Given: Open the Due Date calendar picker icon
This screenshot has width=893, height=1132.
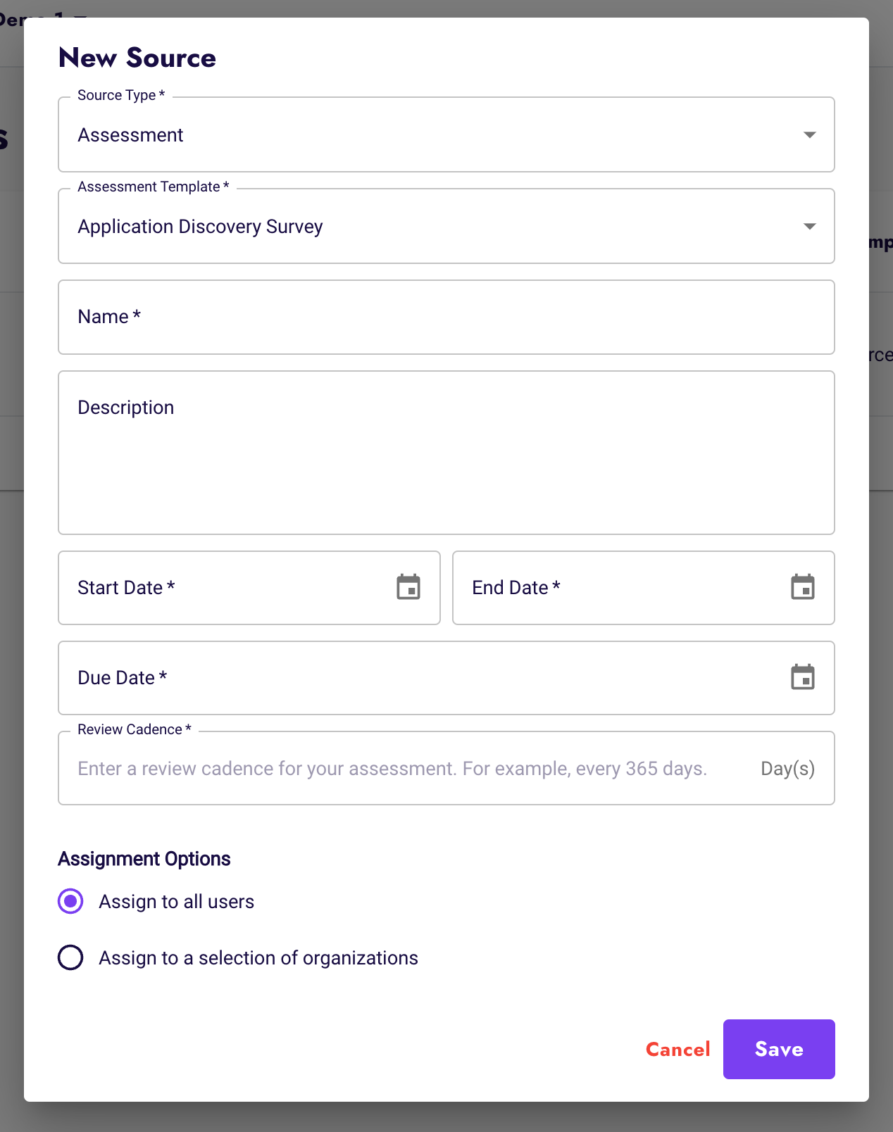Looking at the screenshot, I should (x=802, y=677).
